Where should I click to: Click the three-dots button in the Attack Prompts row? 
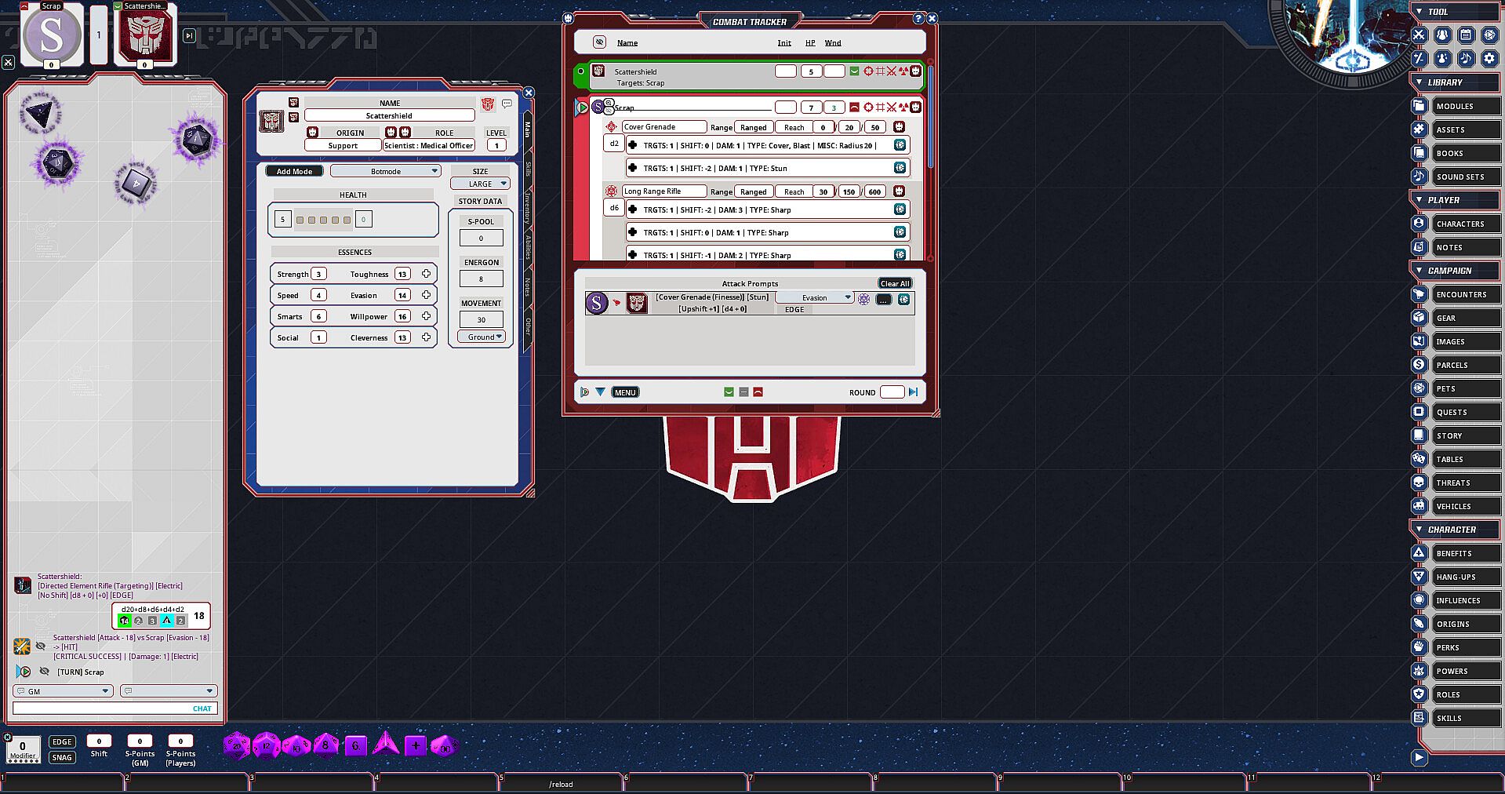[883, 300]
